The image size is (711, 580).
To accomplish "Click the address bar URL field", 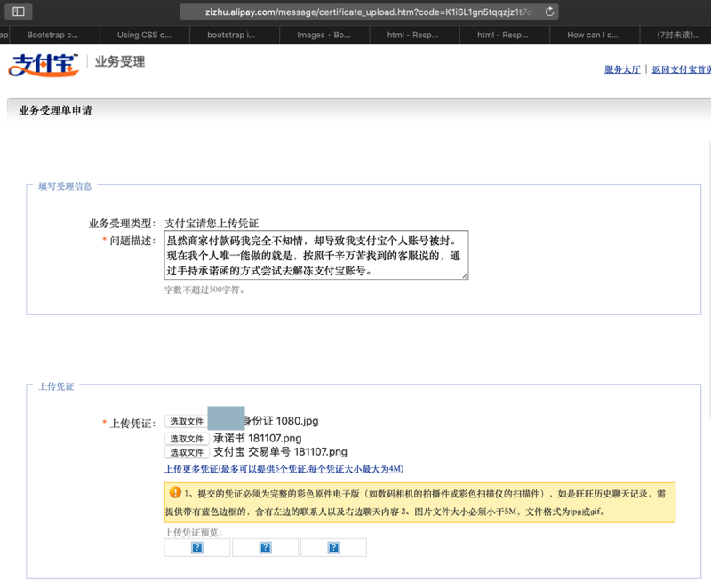I will 369,12.
